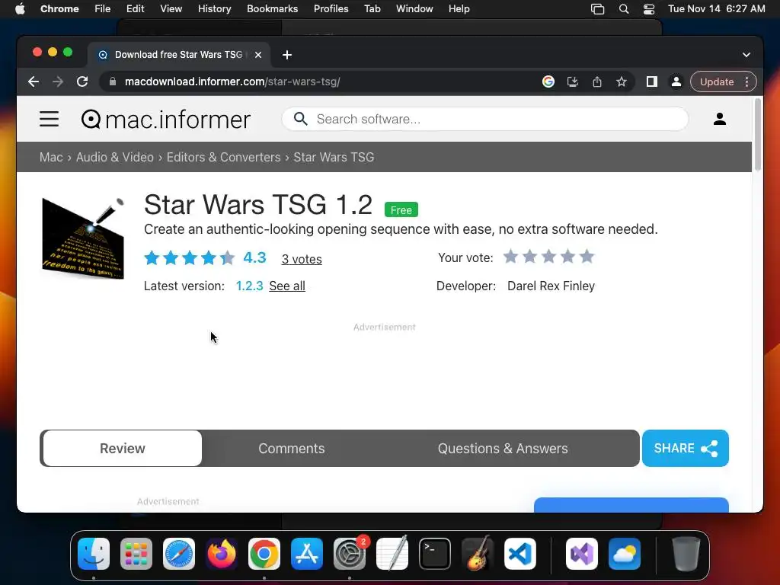Click the search magnifier icon in search box

pos(300,119)
